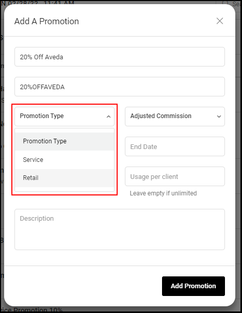Close the Add A Promotion dialog
Viewport: 242px width, 313px height.
(x=220, y=21)
